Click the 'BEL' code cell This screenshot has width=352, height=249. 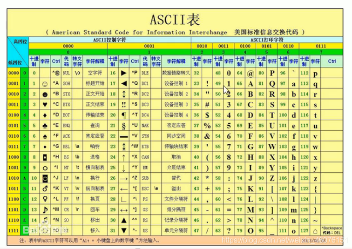[x=67, y=147]
